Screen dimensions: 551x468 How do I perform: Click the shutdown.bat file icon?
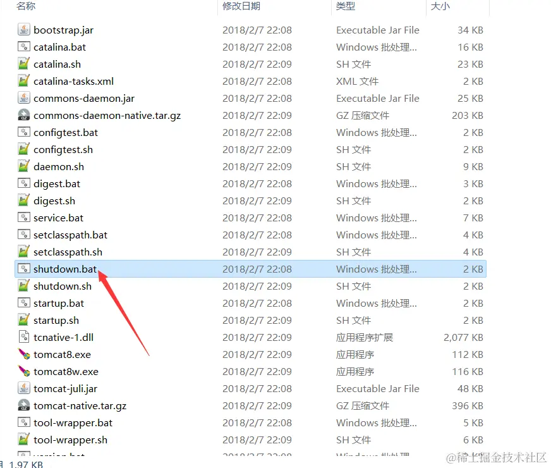click(23, 269)
